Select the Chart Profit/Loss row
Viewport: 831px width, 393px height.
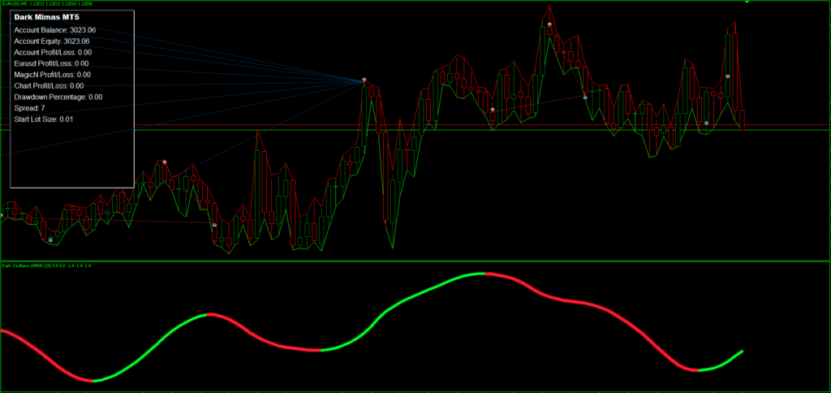point(49,85)
